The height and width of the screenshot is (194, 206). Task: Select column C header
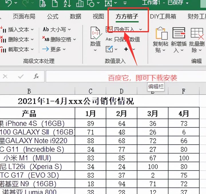click(x=90, y=91)
